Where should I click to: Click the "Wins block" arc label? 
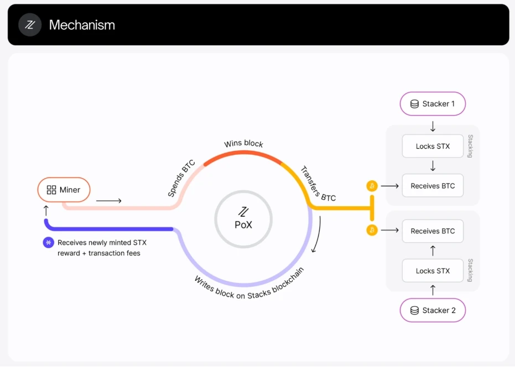point(243,144)
